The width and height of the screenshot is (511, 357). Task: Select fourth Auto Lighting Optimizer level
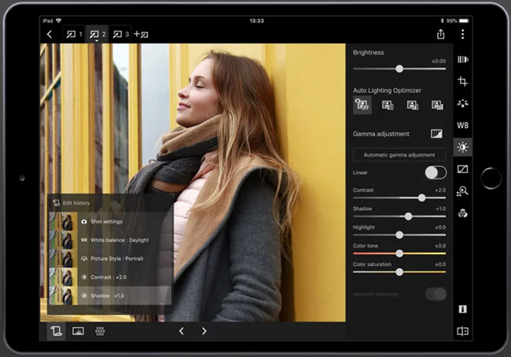(x=437, y=105)
